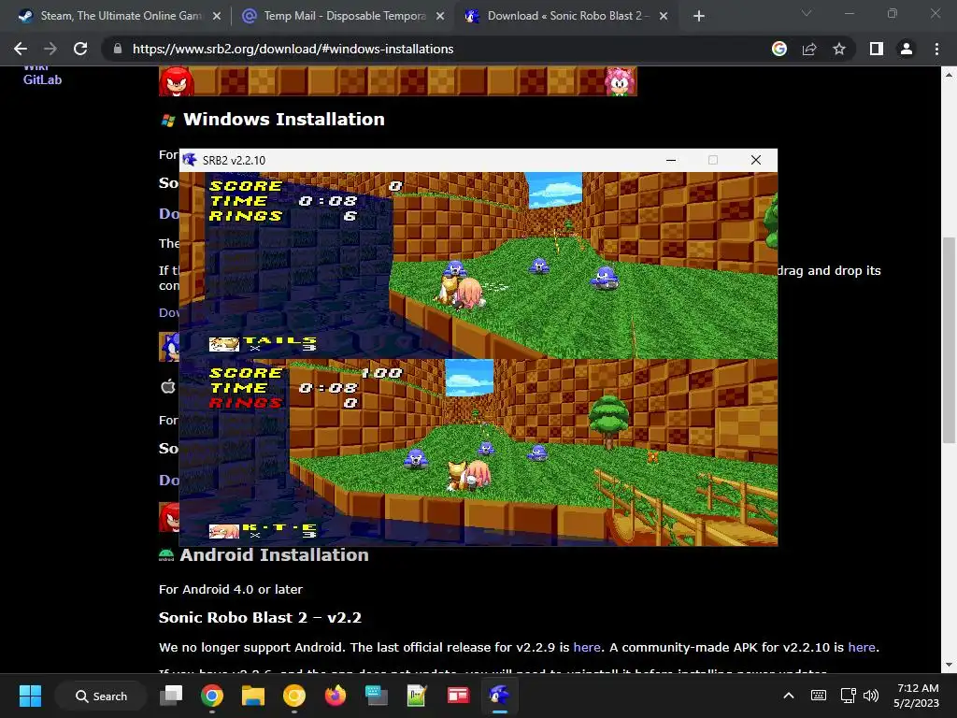Close the Sonic Robo Blast 2 tab
Viewport: 957px width, 718px height.
664,17
